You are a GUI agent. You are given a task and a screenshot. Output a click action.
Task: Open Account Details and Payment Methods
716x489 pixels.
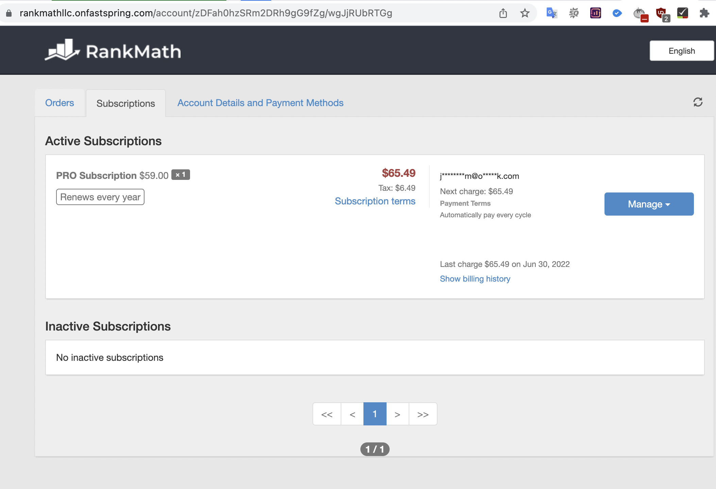[260, 103]
